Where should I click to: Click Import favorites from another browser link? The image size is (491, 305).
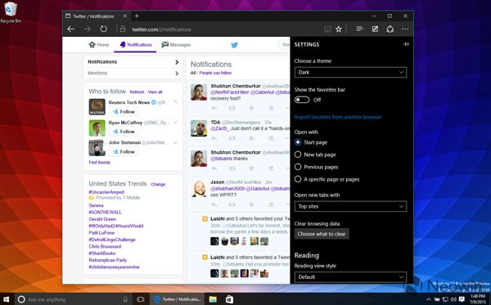[x=338, y=117]
